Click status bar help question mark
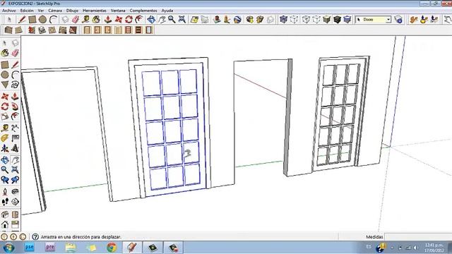Screen dimensions: 452x254 click(35, 237)
